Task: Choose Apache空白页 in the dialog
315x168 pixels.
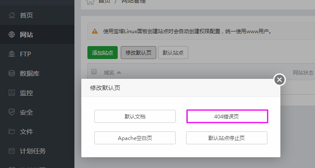Action: click(135, 138)
